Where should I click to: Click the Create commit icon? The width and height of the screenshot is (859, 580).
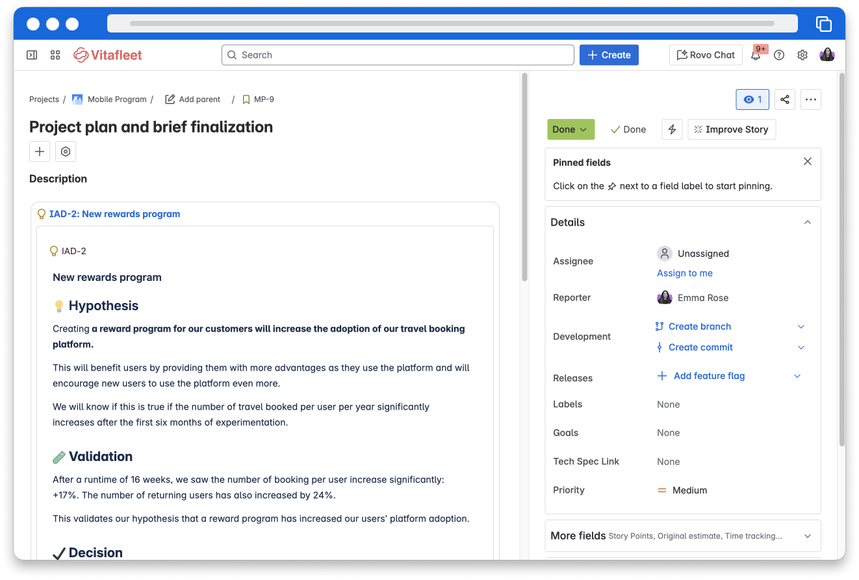pos(660,347)
